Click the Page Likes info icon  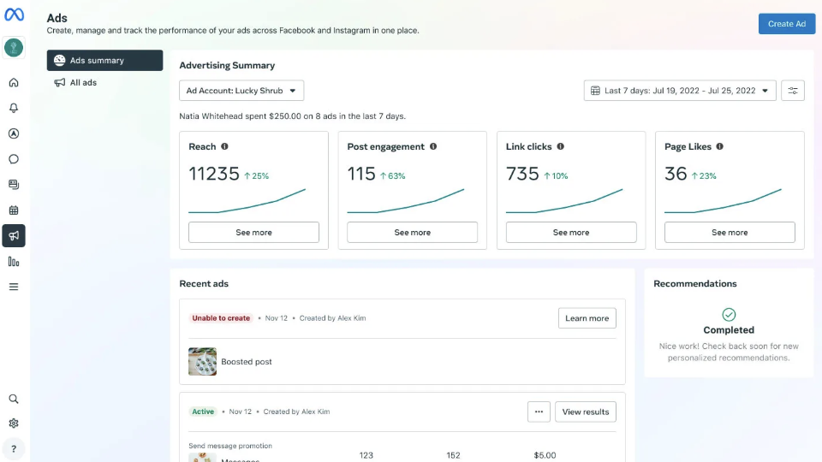tap(720, 146)
